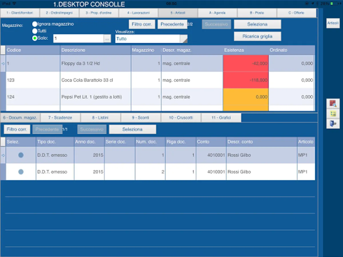This screenshot has height=257, width=343.
Task: Click the Solo warehouse input field
Action: 78,39
